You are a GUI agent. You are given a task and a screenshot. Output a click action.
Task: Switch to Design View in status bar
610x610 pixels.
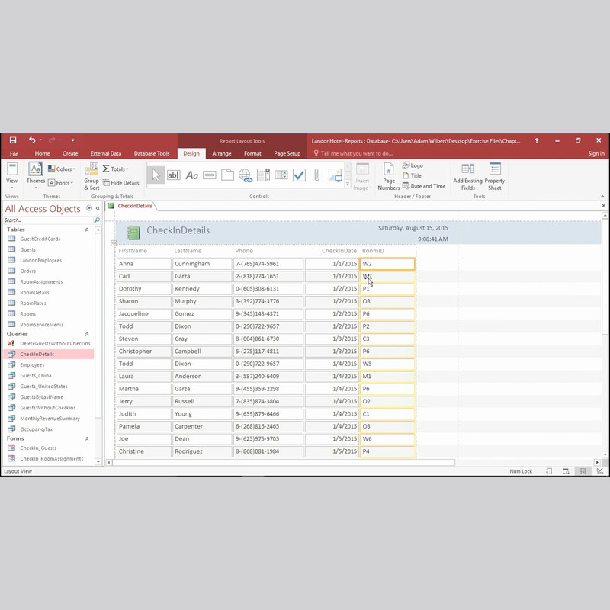click(600, 471)
